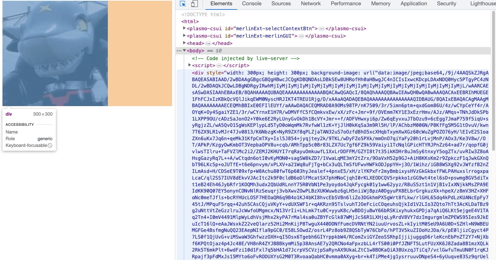Expand the script element node
The width and height of the screenshot is (496, 260).
click(x=190, y=65)
